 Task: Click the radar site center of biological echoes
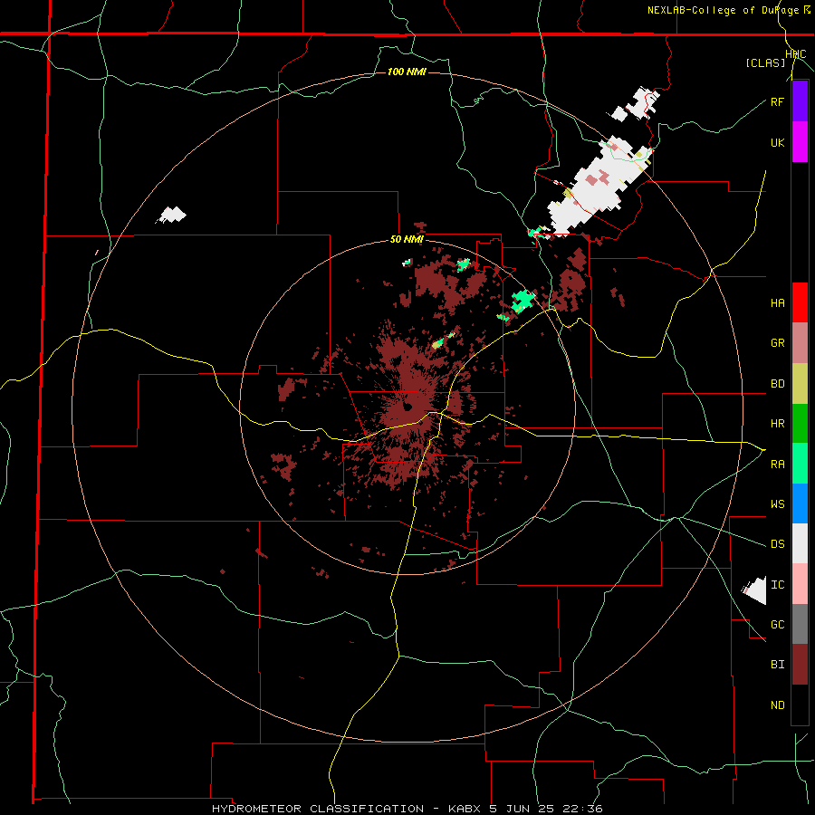pos(408,407)
